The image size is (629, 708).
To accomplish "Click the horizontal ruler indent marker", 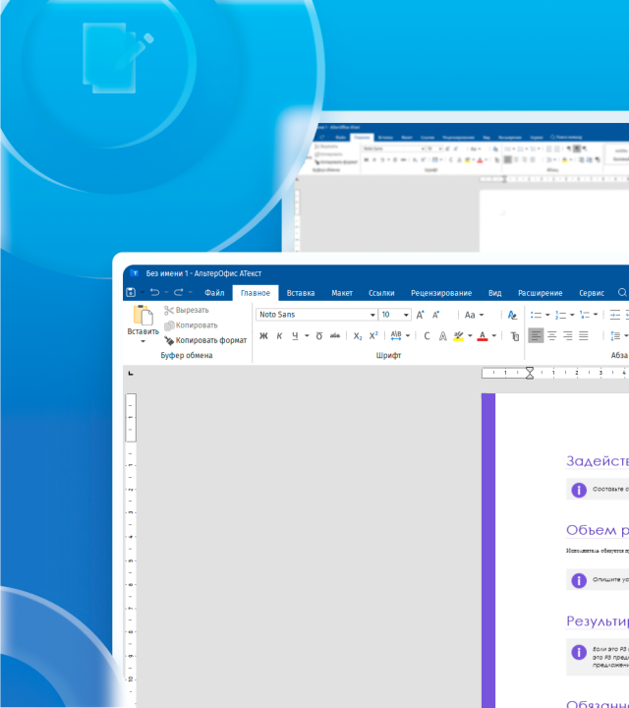I will [x=529, y=373].
